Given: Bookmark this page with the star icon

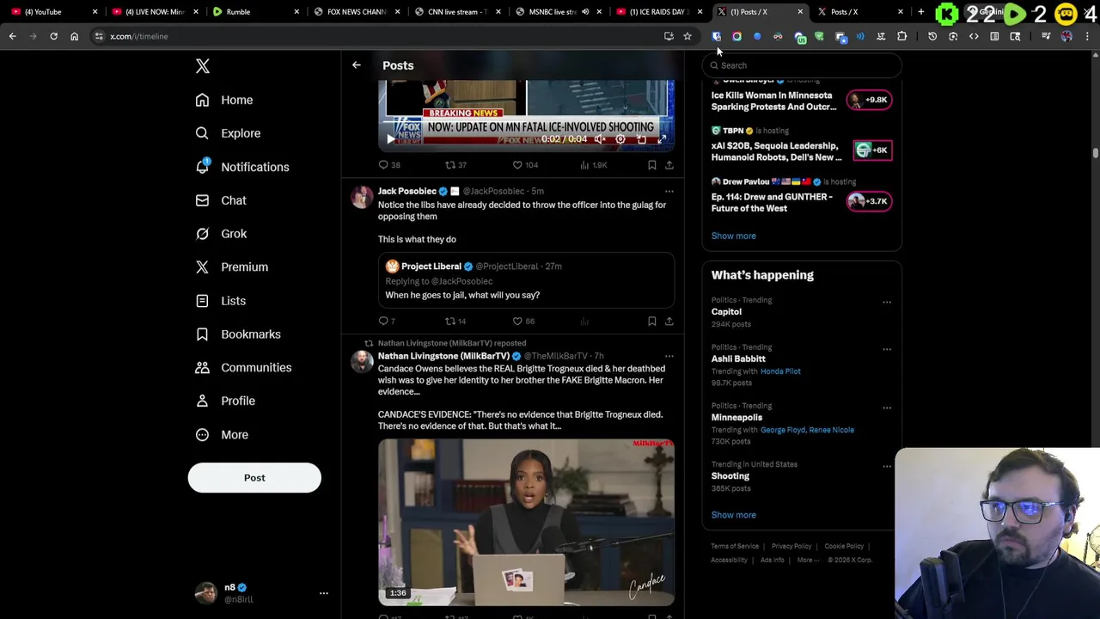Looking at the screenshot, I should click(687, 36).
